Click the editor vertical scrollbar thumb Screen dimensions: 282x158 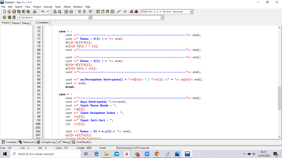pos(280,98)
